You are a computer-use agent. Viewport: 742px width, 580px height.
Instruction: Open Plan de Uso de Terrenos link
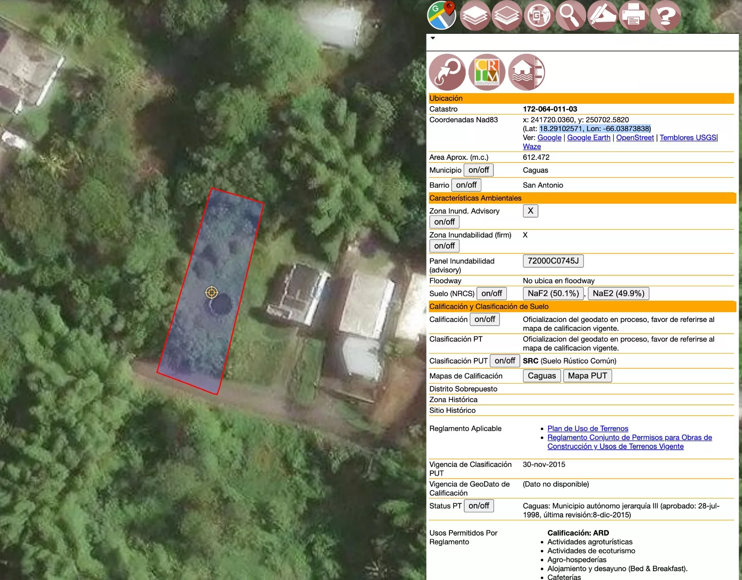click(x=588, y=429)
